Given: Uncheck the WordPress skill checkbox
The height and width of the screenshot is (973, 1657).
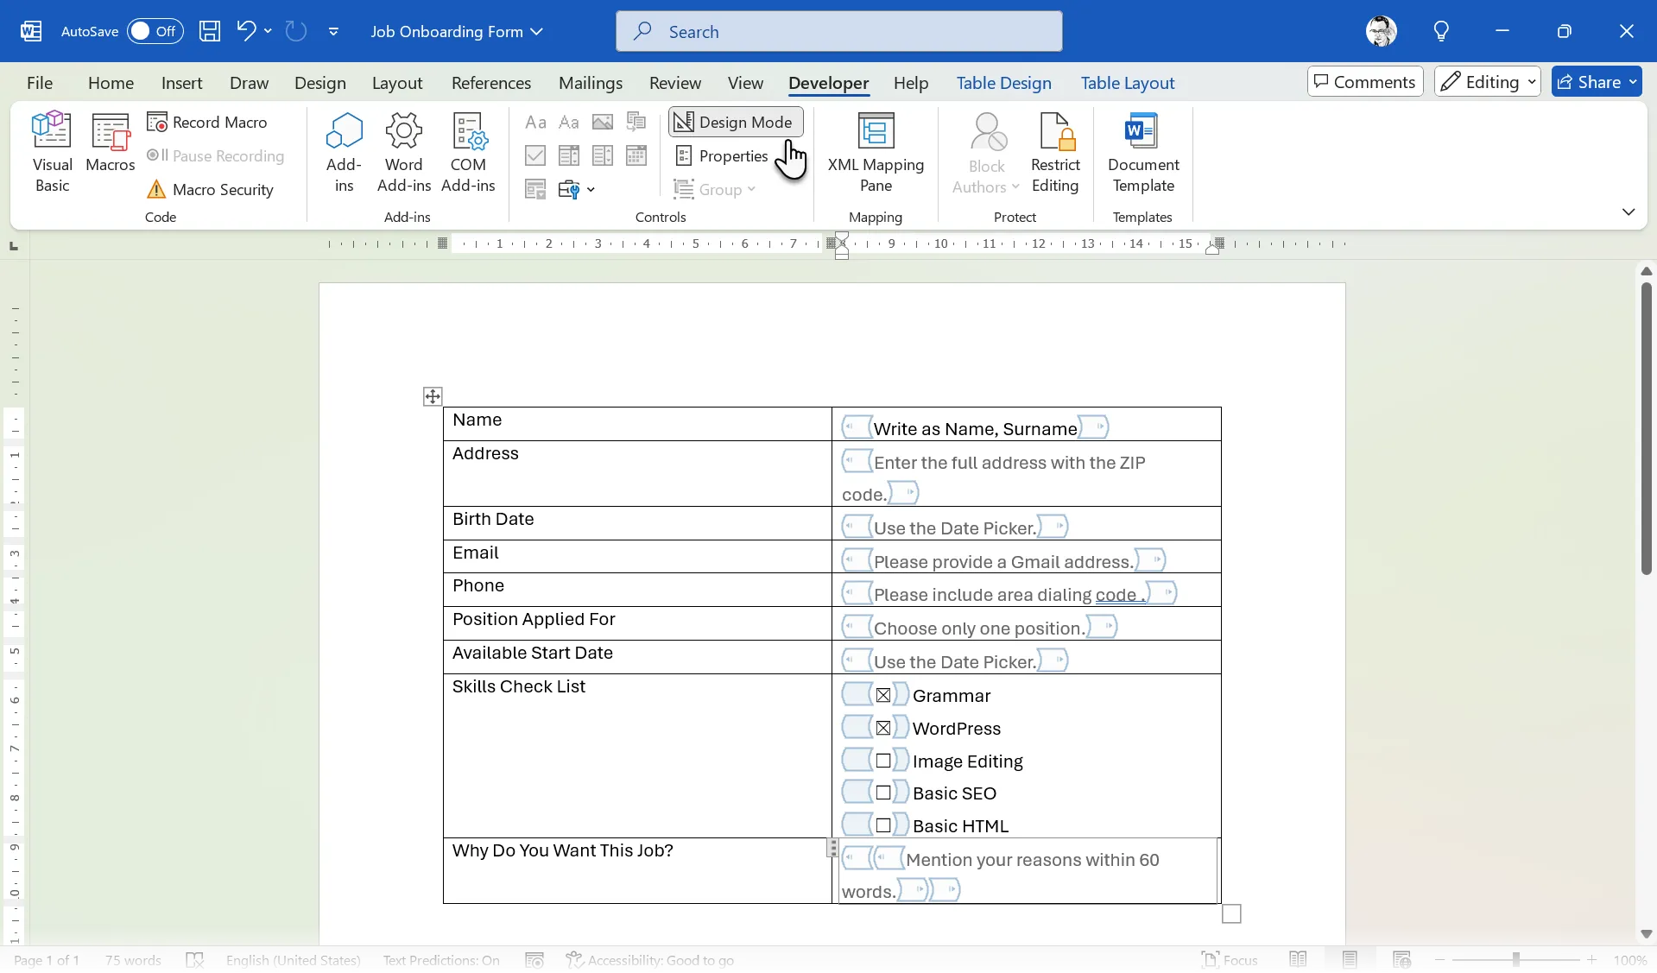Looking at the screenshot, I should [x=882, y=726].
